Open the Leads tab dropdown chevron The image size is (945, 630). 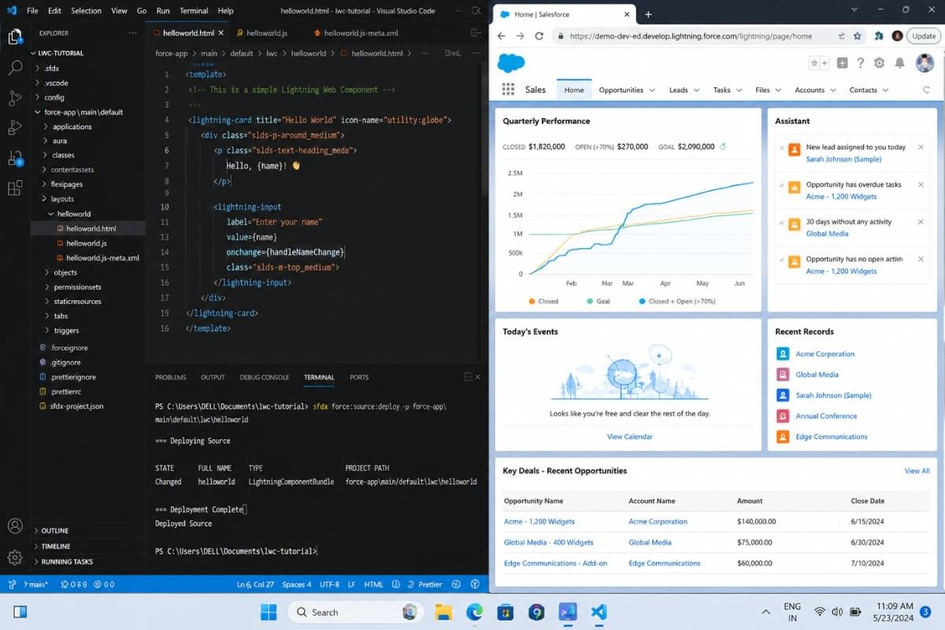tap(696, 91)
